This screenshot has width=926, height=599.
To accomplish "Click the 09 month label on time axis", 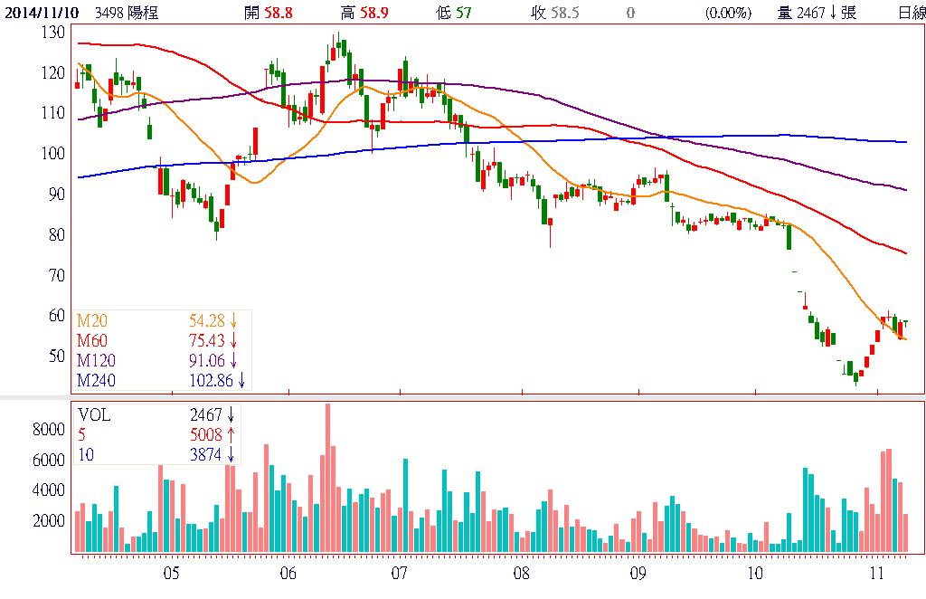I will pyautogui.click(x=637, y=573).
